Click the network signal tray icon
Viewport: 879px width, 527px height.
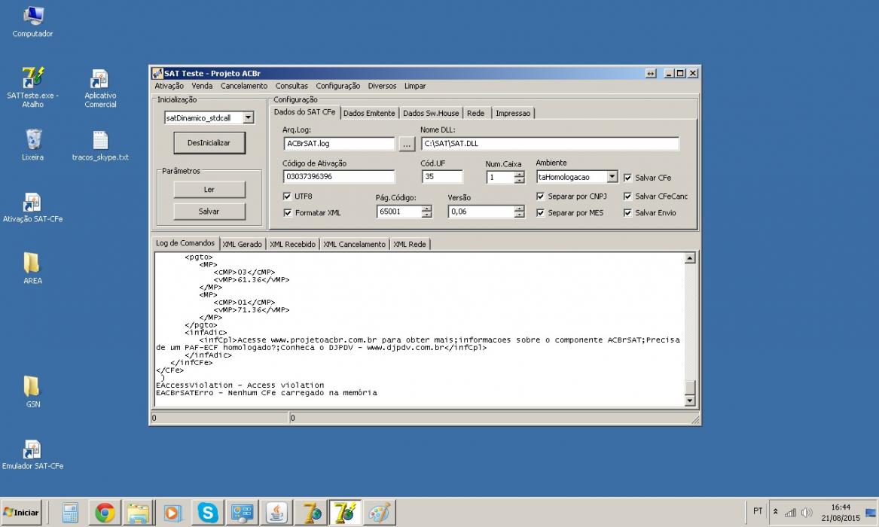coord(790,512)
